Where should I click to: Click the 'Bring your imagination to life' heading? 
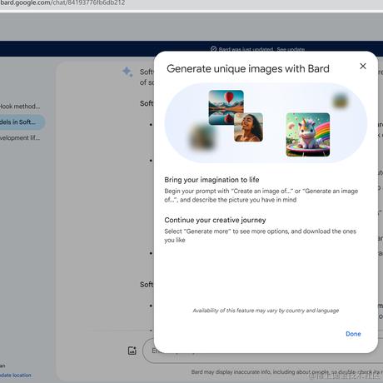pyautogui.click(x=211, y=180)
